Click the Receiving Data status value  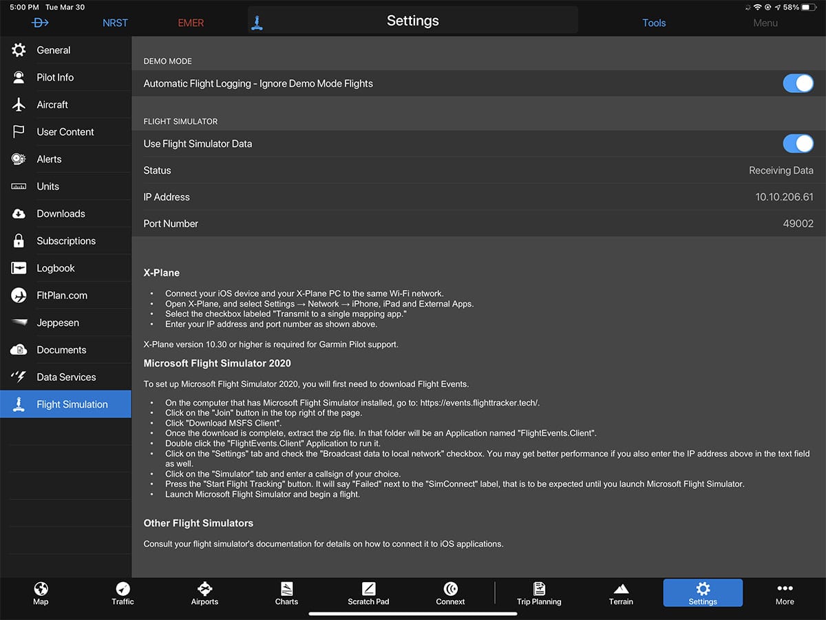781,170
